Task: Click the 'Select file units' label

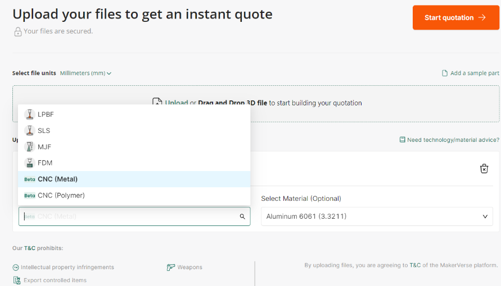Action: coord(34,73)
